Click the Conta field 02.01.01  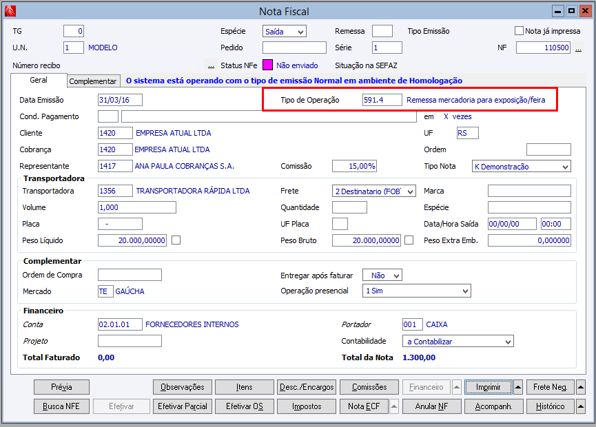point(120,324)
